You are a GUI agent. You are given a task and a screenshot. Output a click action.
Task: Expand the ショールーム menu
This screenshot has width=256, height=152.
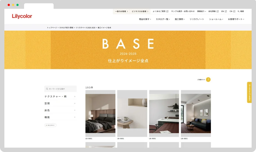[216, 19]
